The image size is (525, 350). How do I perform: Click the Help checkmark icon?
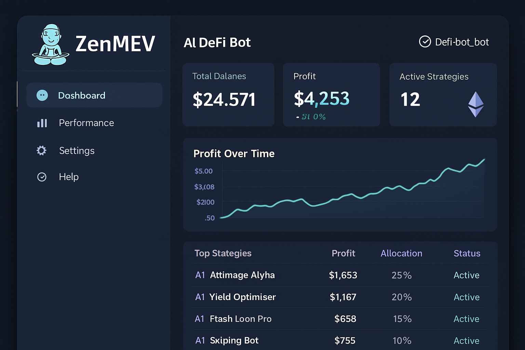42,177
